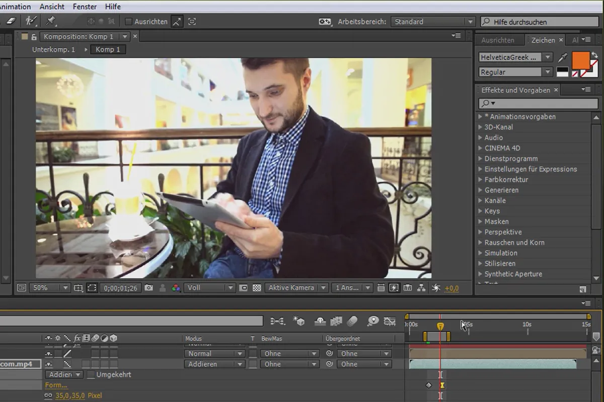Select the Effekte und Vorgaben tab
This screenshot has height=402, width=604.
[x=515, y=90]
